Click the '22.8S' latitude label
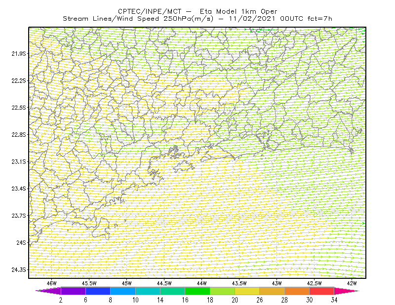 [19, 135]
